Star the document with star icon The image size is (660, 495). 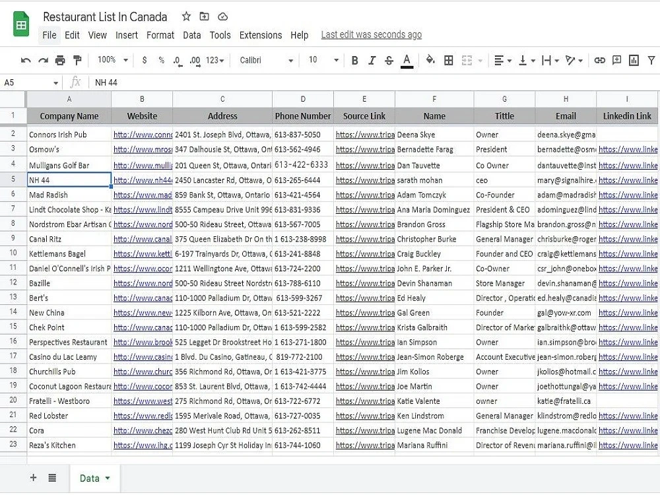(186, 16)
